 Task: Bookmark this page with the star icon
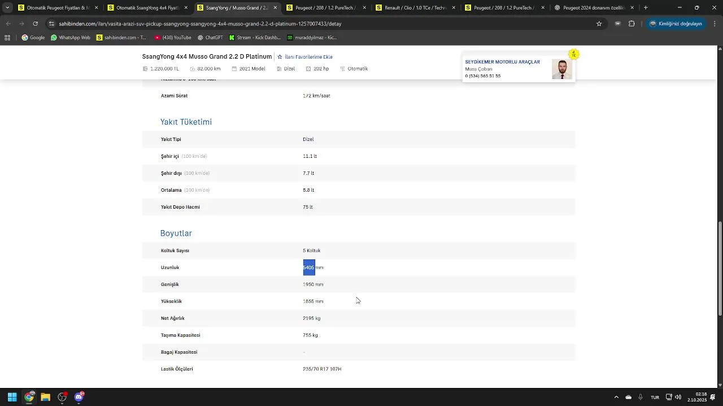[599, 24]
